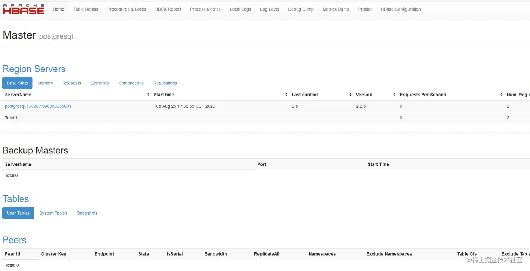The image size is (530, 271).
Task: View the HBCK Report
Action: click(168, 9)
